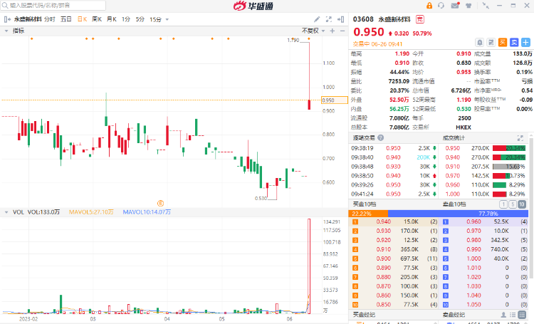This screenshot has height=324, width=534.
Task: Click the MAVOL10:14.07万 label
Action: pyautogui.click(x=147, y=212)
